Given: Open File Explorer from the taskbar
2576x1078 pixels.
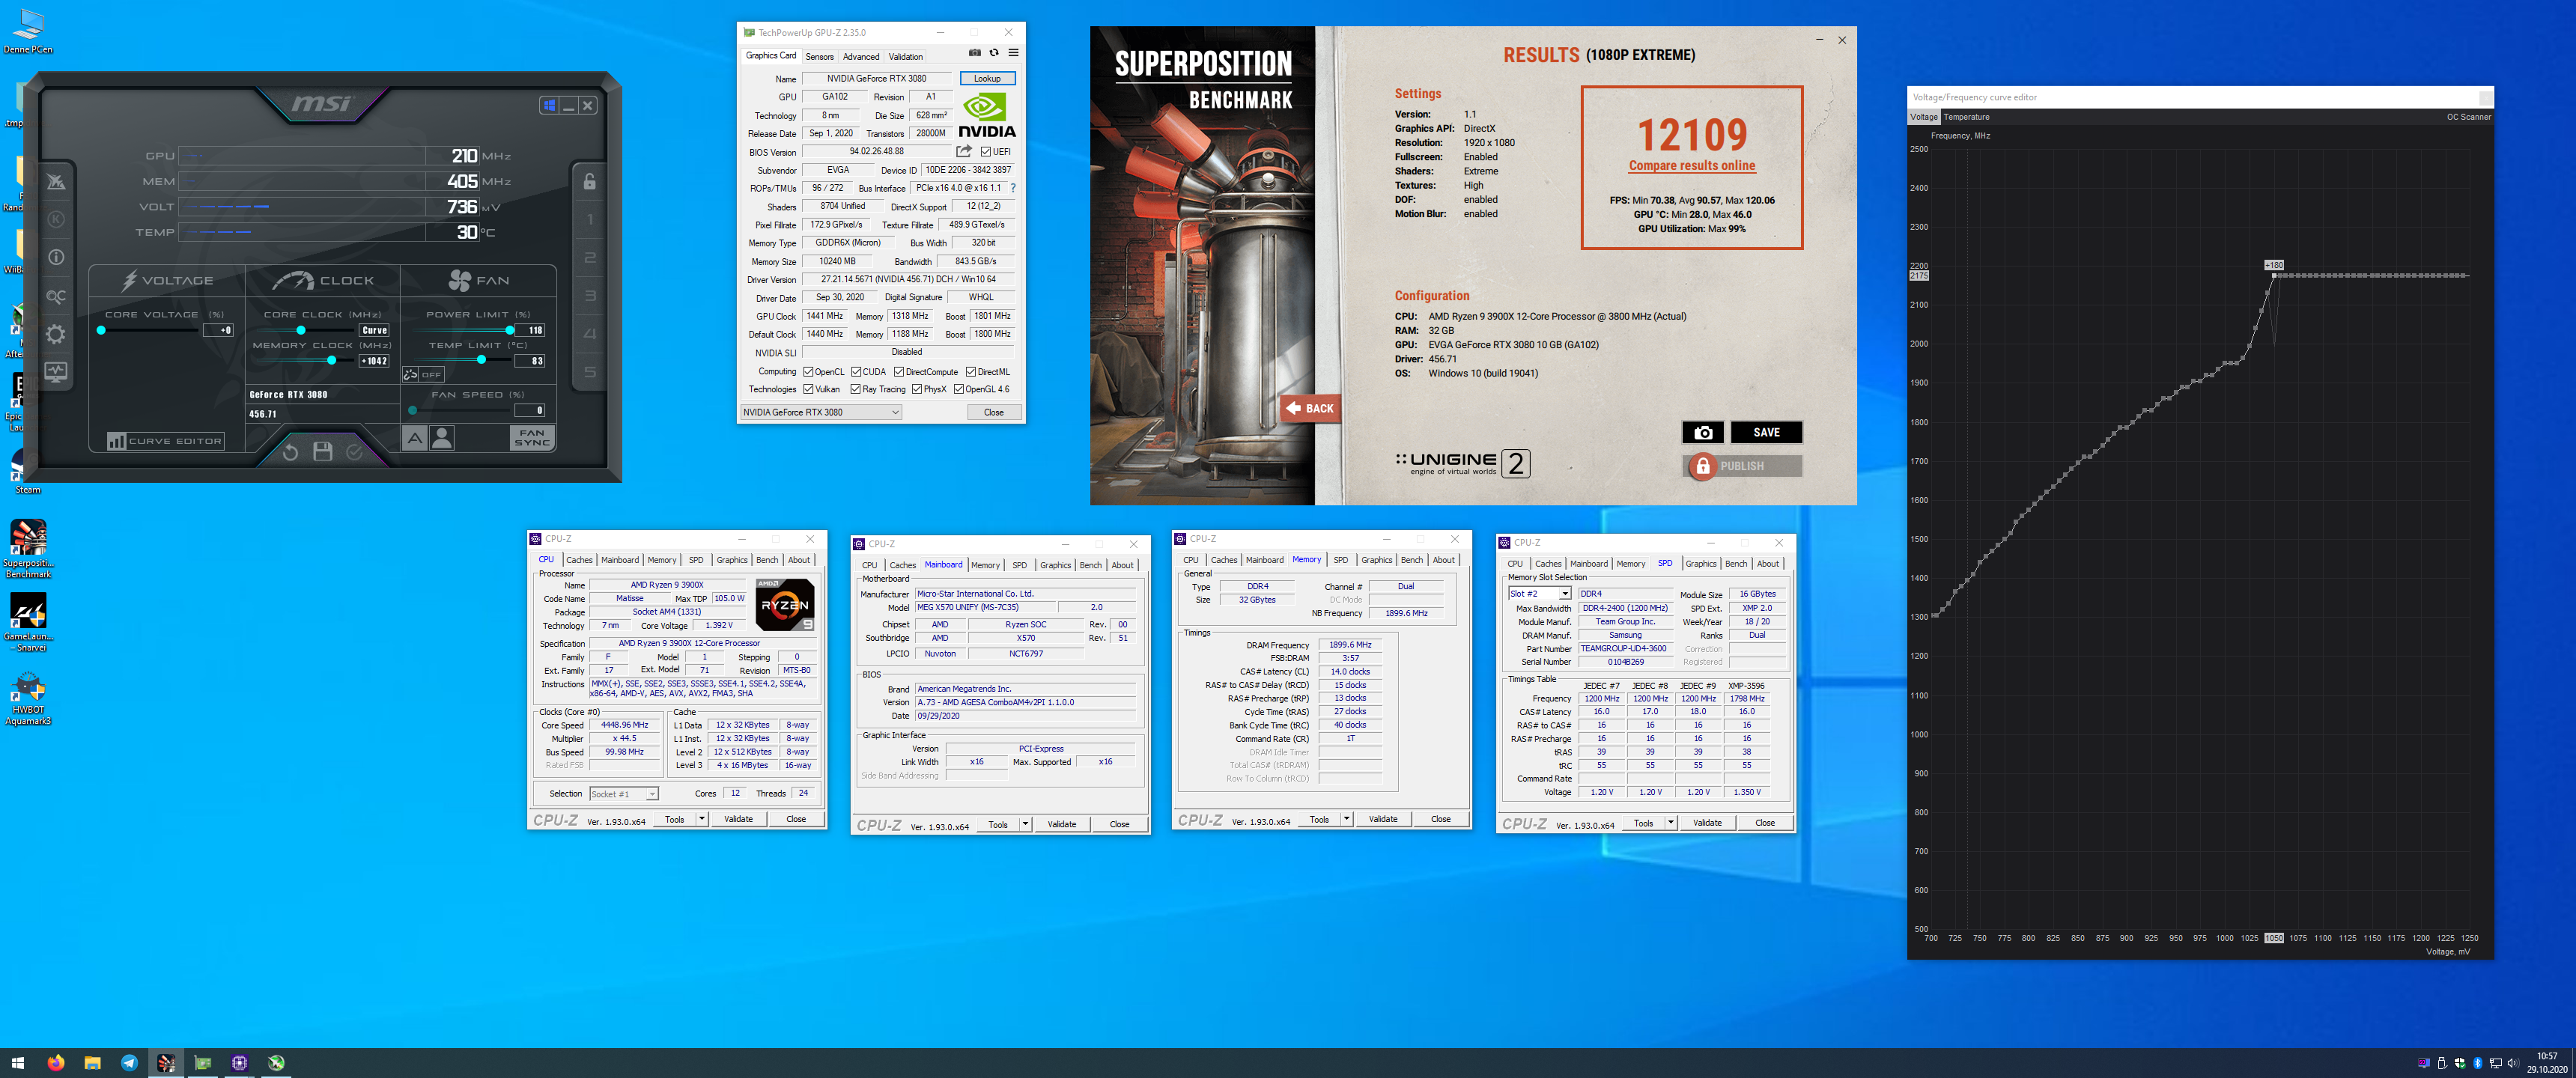Looking at the screenshot, I should (x=92, y=1063).
